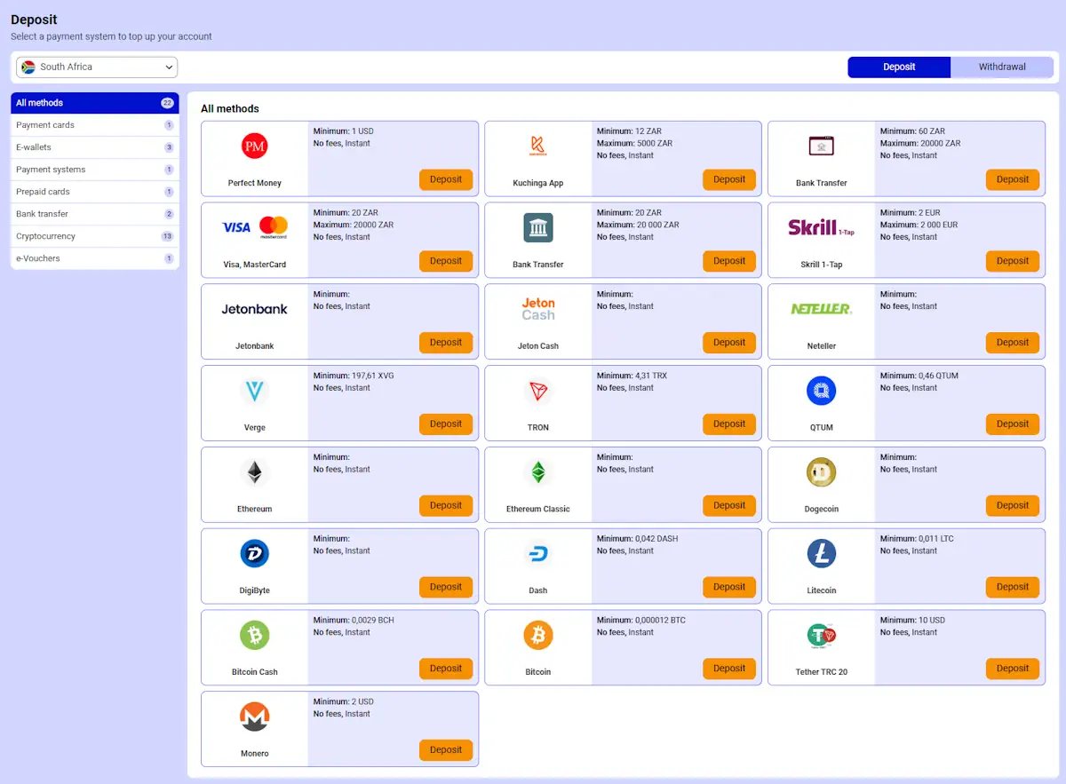Click the Cryptocurrency count badge 13
Screen dimensions: 1066x784
pos(167,236)
